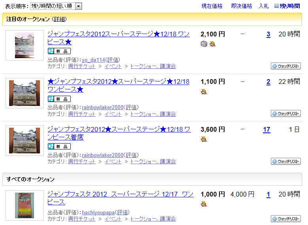Click the 3,600 円 current price
The width and height of the screenshot is (308, 225).
click(213, 129)
